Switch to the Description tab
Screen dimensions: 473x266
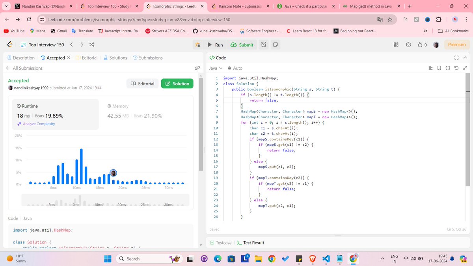coord(21,58)
